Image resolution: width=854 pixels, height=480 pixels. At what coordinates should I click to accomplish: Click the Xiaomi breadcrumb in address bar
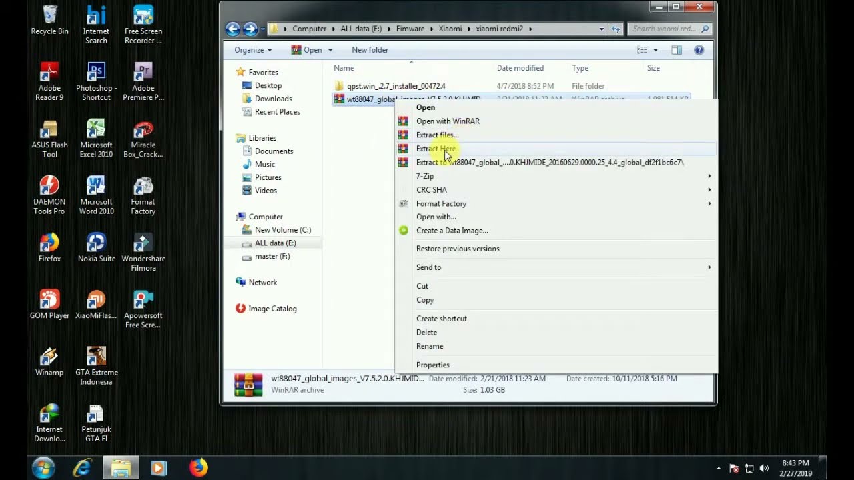click(450, 29)
